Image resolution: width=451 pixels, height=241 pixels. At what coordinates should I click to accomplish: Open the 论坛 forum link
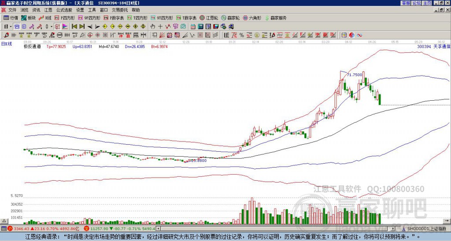tap(417, 3)
